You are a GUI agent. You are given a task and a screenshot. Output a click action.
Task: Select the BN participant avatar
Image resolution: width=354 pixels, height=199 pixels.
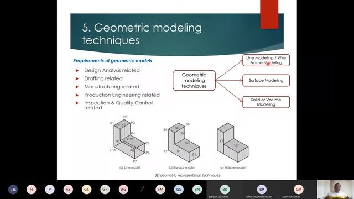(x=197, y=190)
